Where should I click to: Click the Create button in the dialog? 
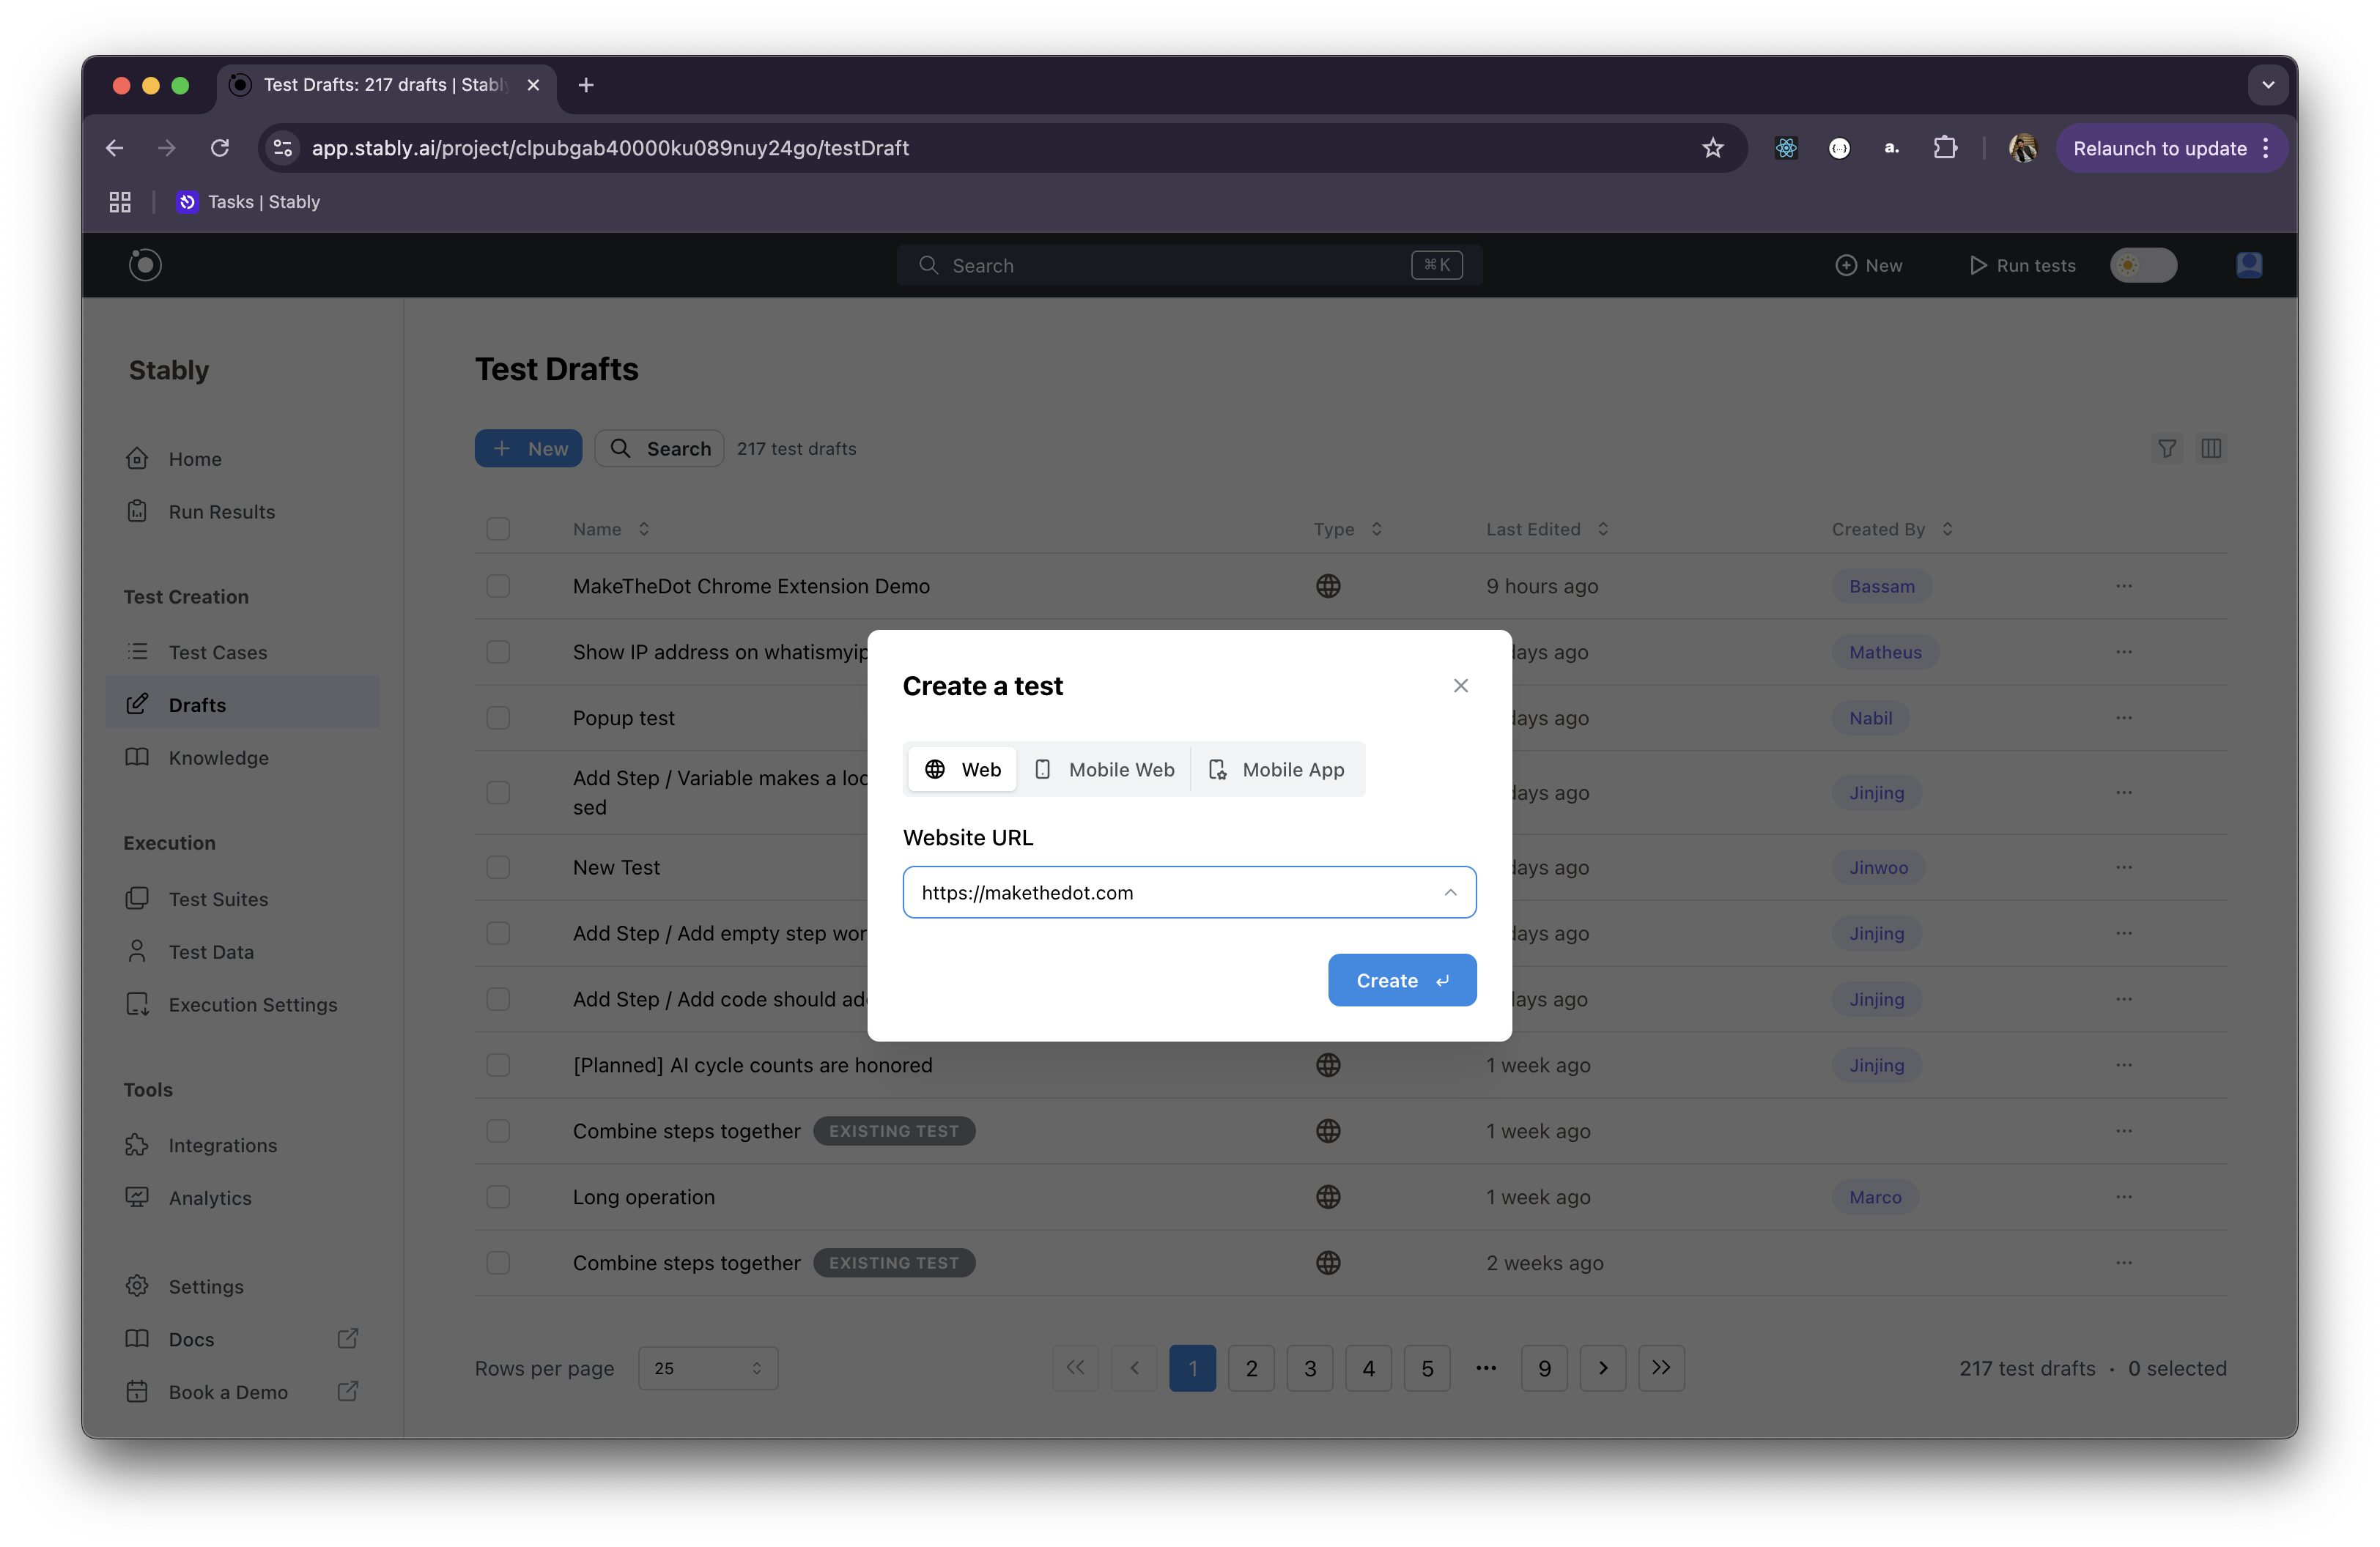[x=1402, y=980]
